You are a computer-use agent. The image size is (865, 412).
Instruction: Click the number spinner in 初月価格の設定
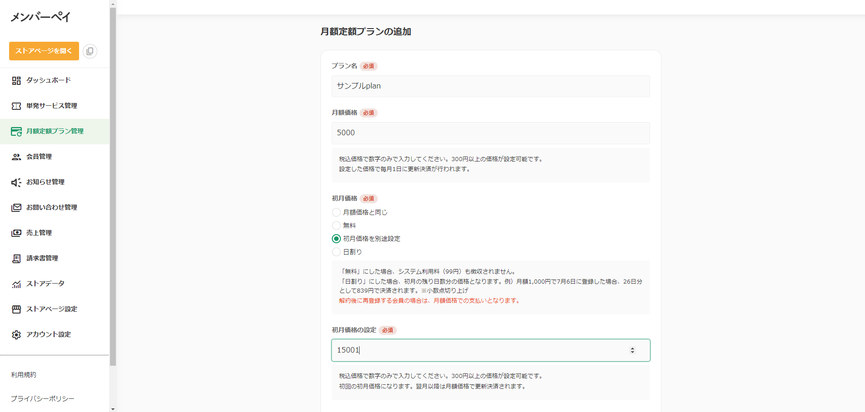point(632,350)
